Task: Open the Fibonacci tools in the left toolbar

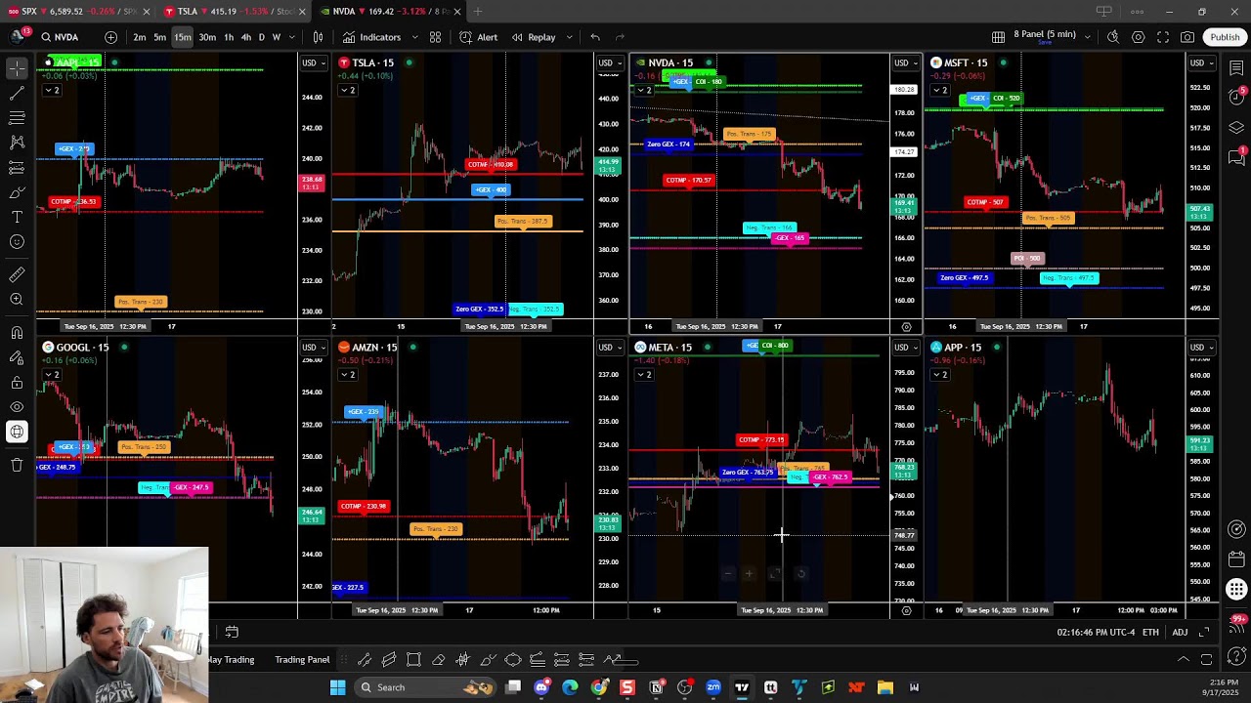Action: 17,118
